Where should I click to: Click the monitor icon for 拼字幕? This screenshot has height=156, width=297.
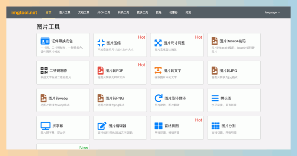45,126
